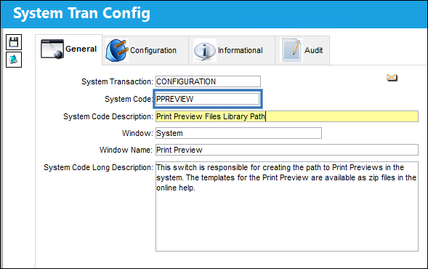Click the System Tran Config title

pos(81,13)
